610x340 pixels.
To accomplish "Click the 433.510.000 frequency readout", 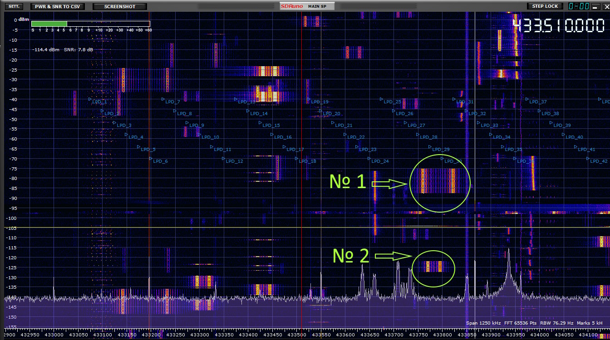I will point(559,26).
